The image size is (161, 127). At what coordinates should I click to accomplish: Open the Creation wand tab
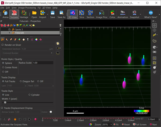pyautogui.click(x=7, y=39)
